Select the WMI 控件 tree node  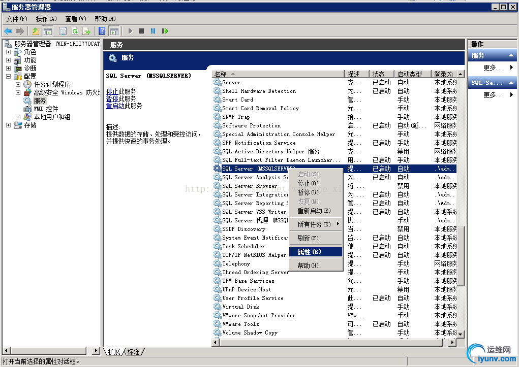tap(46, 109)
